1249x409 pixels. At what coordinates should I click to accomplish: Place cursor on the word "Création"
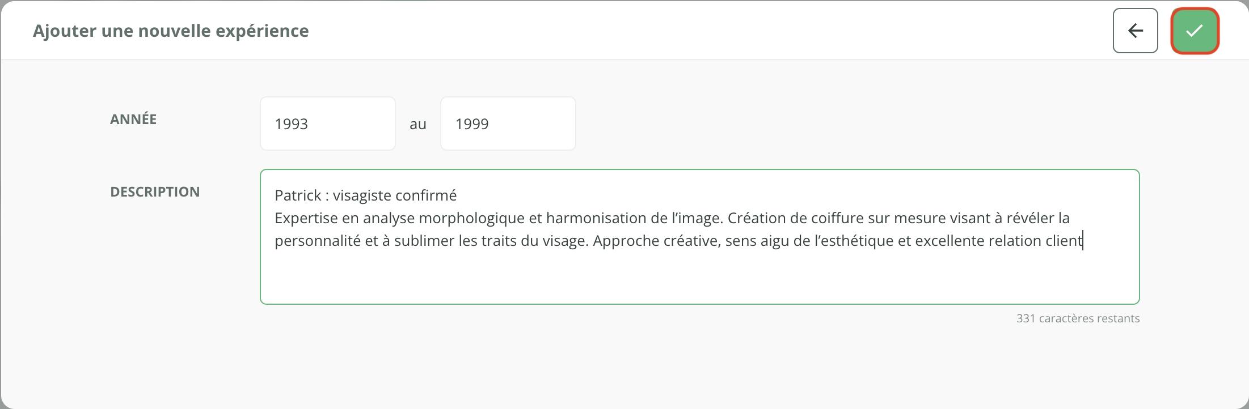[757, 218]
